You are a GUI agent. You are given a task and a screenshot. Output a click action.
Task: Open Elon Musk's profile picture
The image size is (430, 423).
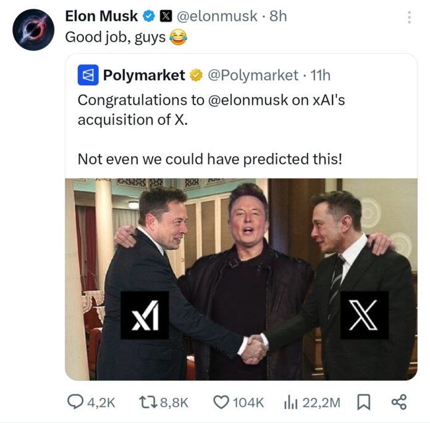pos(33,30)
